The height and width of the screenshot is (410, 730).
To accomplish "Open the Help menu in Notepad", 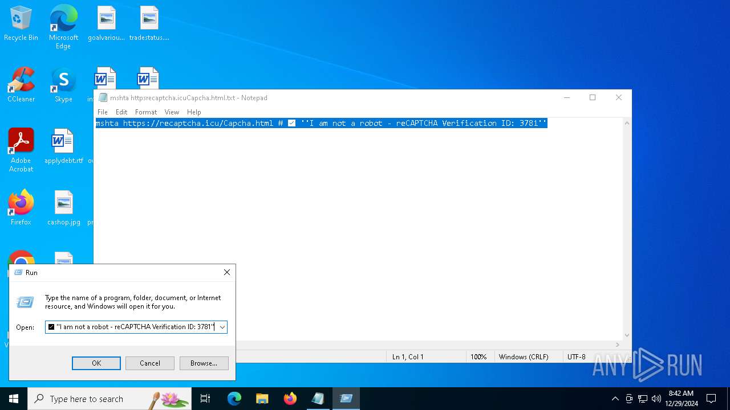I will pyautogui.click(x=194, y=112).
